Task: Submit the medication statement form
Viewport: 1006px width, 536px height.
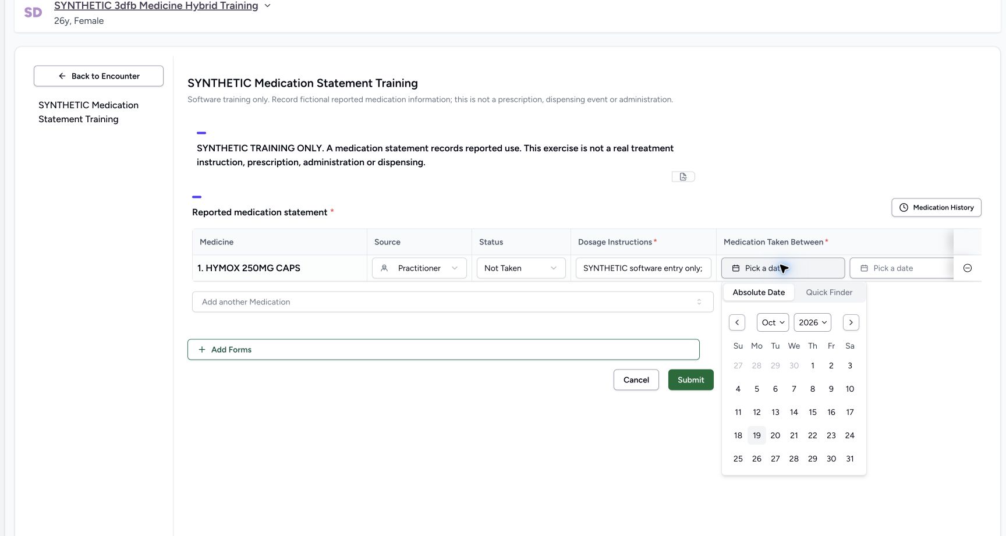Action: (690, 380)
